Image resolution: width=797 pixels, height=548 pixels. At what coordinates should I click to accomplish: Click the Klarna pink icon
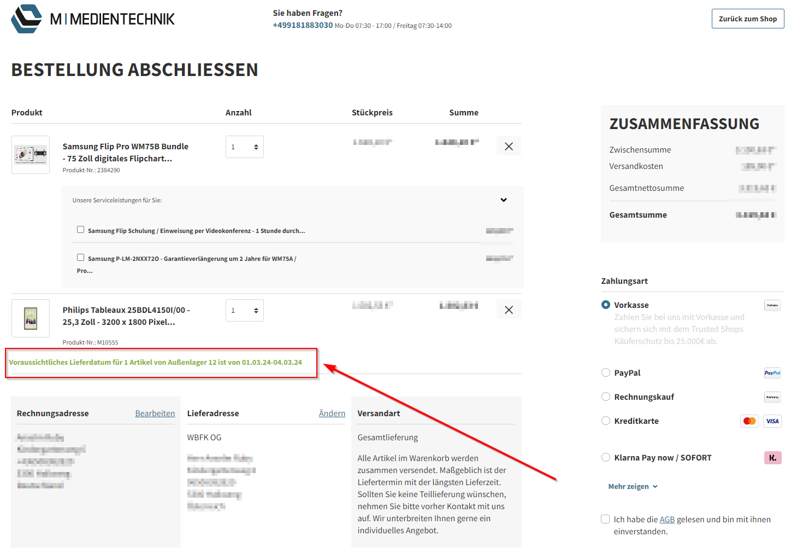point(772,458)
